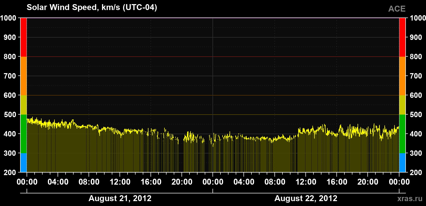The width and height of the screenshot is (426, 206).
Task: Click the 08:00 time label under August 21
Action: click(89, 182)
